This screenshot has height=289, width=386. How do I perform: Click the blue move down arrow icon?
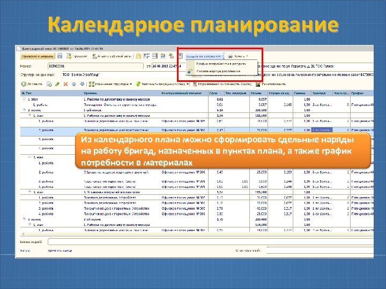[82, 84]
